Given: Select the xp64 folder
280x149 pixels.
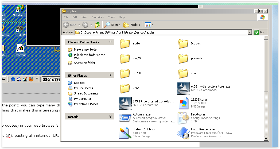Looking at the screenshot, I should pyautogui.click(x=125, y=88).
